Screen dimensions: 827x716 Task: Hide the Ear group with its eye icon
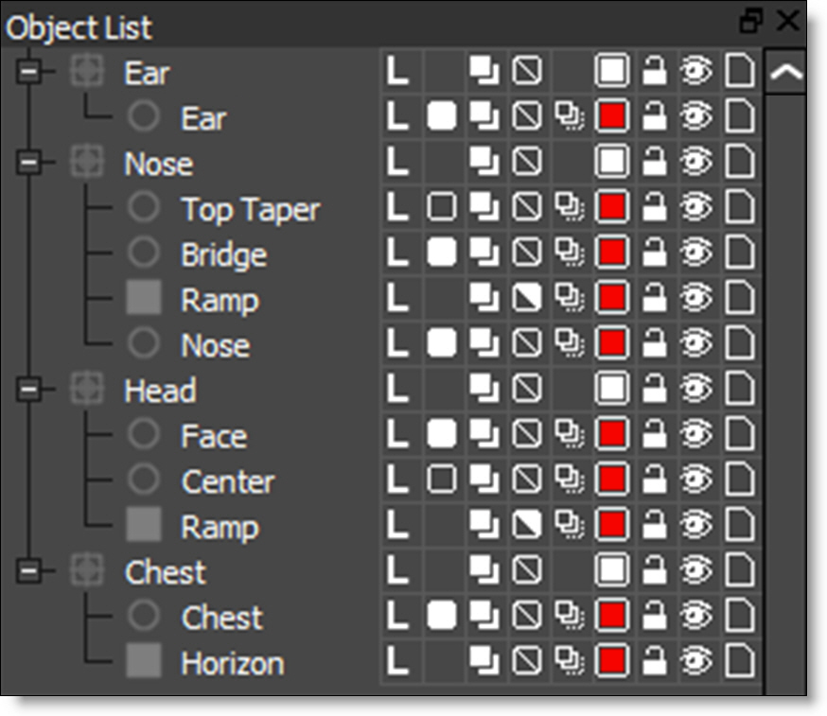click(x=696, y=71)
